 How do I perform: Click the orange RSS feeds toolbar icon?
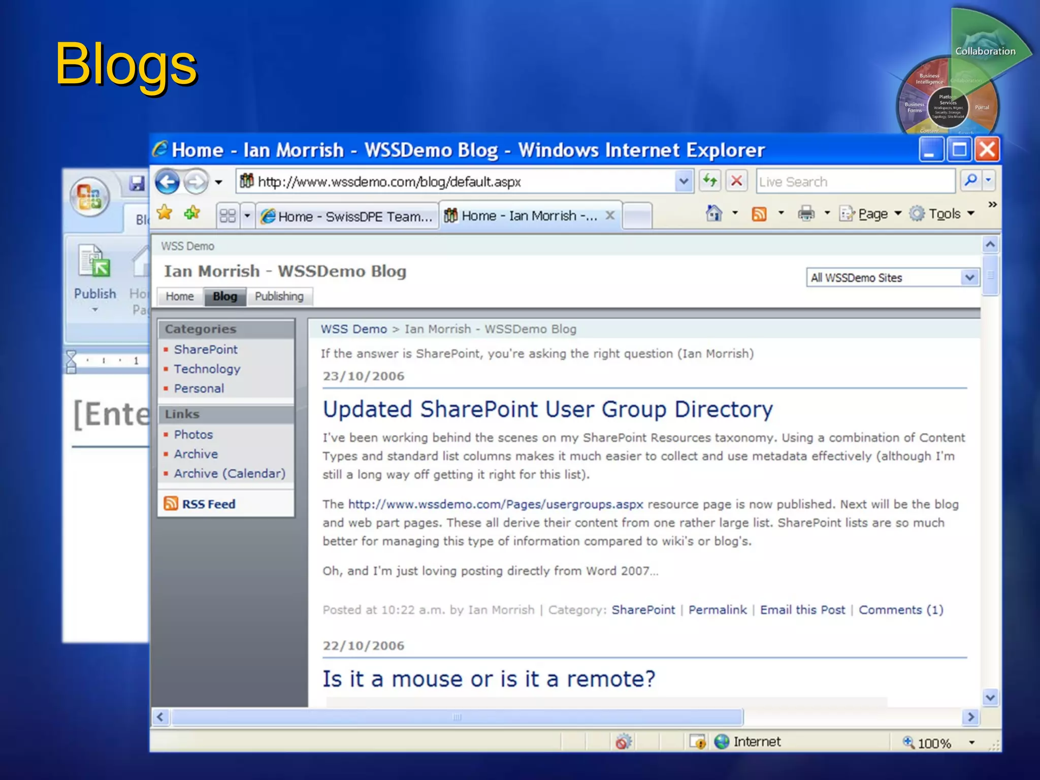[x=759, y=214]
